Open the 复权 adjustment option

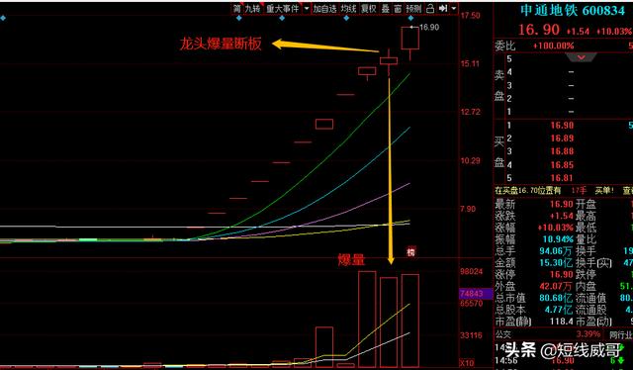click(x=369, y=9)
